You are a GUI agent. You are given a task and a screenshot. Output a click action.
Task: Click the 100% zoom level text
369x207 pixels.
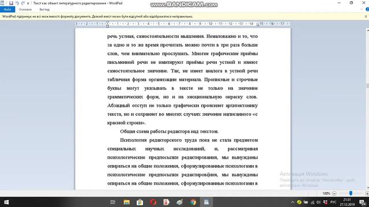(326, 193)
